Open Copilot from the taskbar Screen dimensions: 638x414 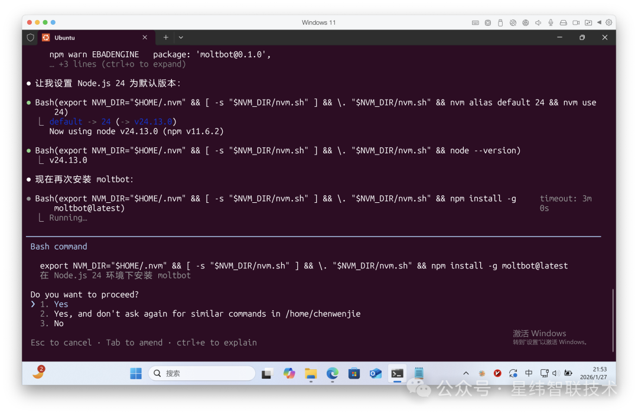289,373
